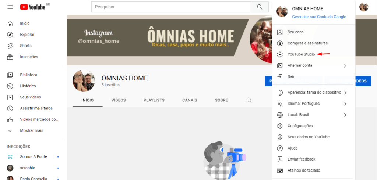This screenshot has width=377, height=180.
Task: Click the YouTube Studio gear icon
Action: (280, 54)
